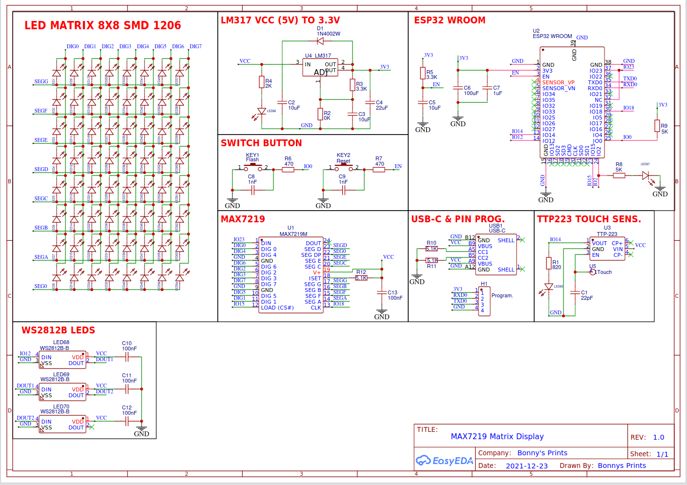Click the 3V3 net label near R5
687x485 pixels.
point(428,55)
